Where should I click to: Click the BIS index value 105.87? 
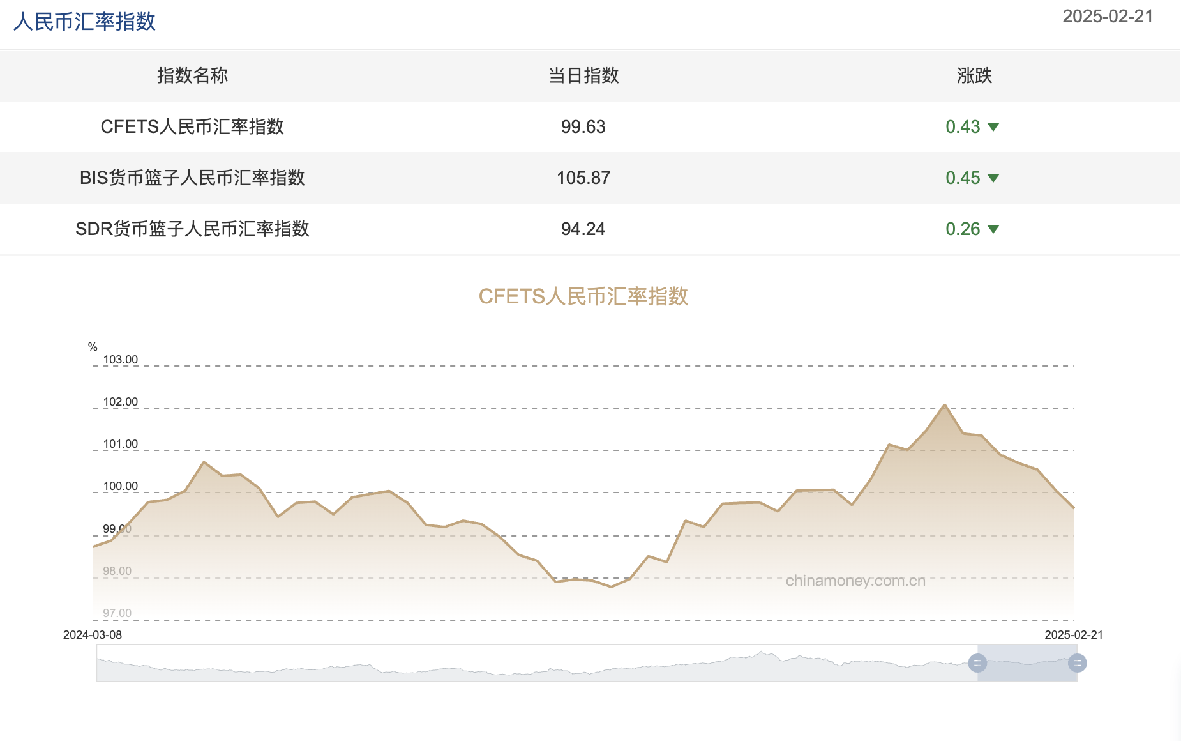pyautogui.click(x=583, y=178)
